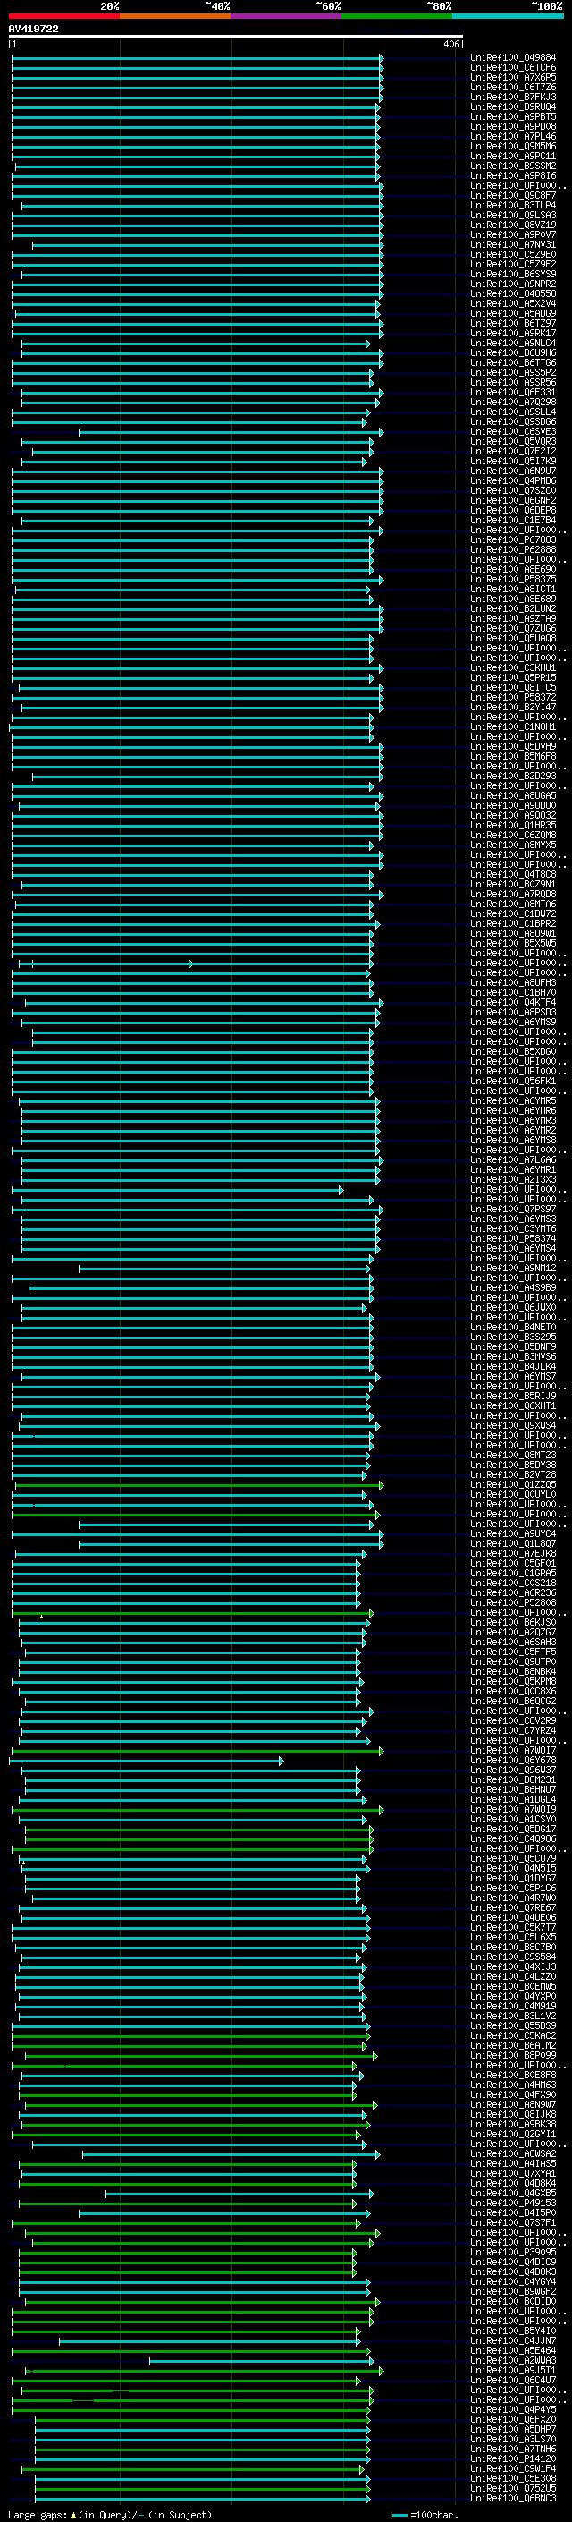Open hit UniRef100_A9PBT5
Image resolution: width=572 pixels, height=2522 pixels.
(513, 116)
